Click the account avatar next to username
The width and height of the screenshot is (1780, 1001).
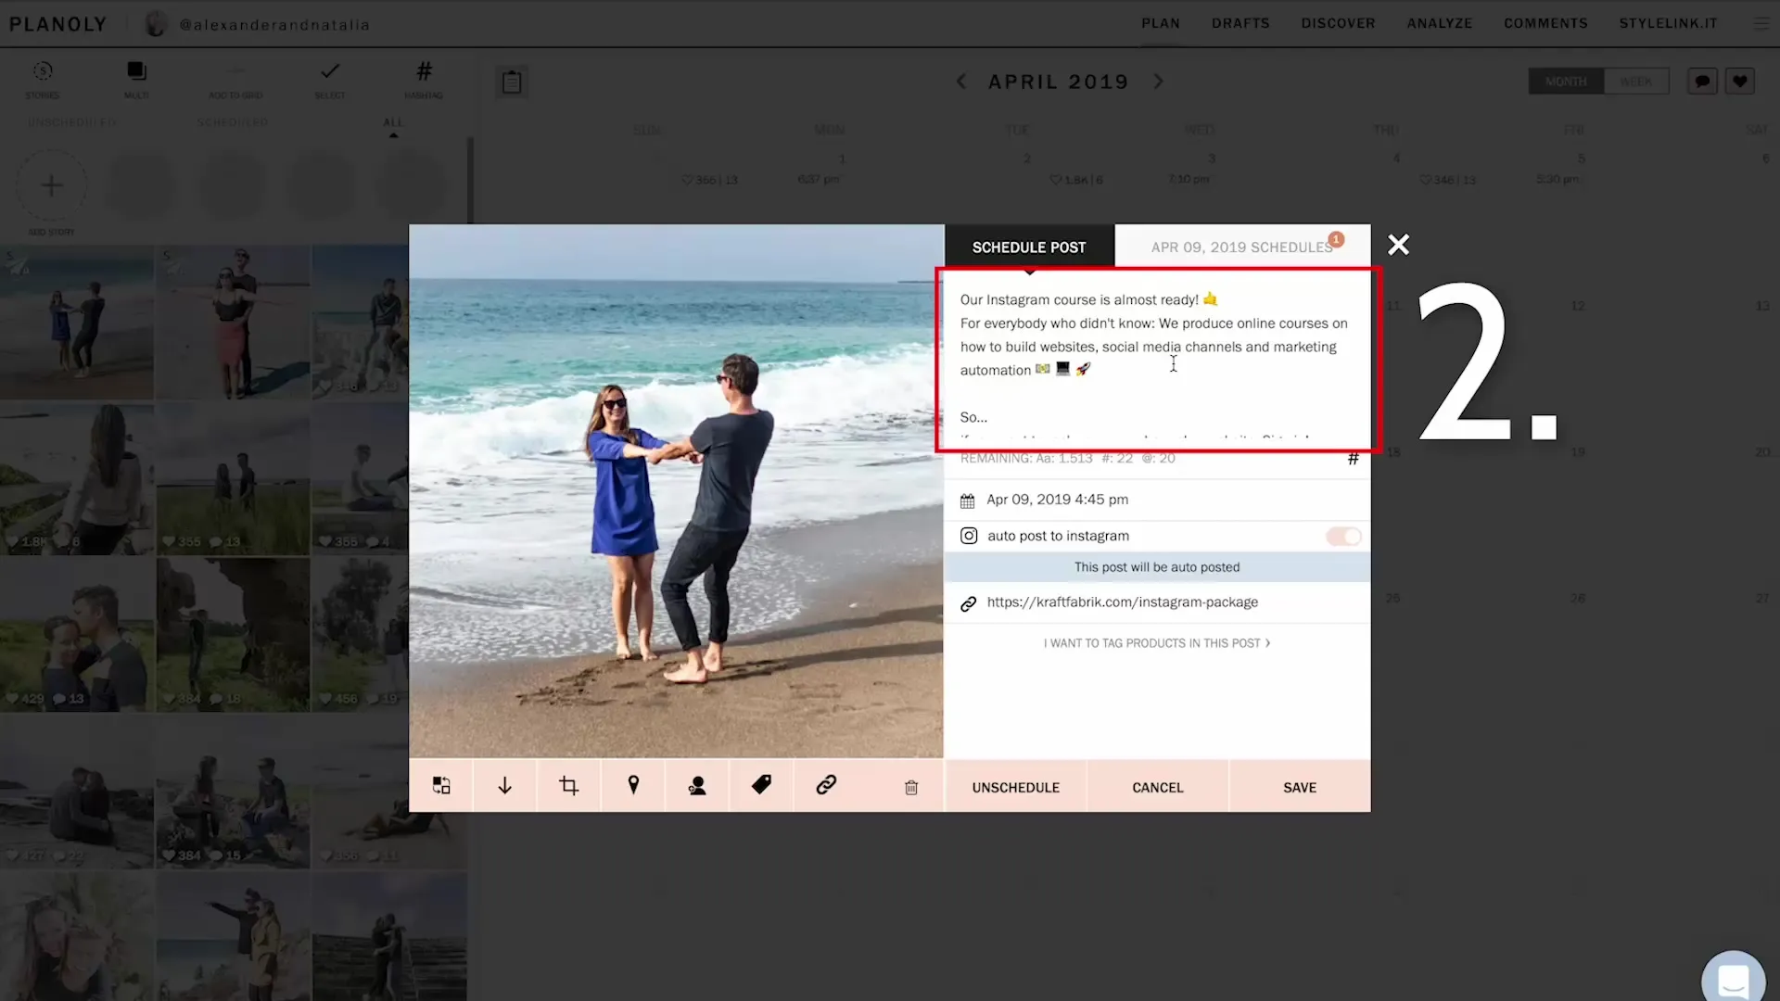click(x=156, y=24)
